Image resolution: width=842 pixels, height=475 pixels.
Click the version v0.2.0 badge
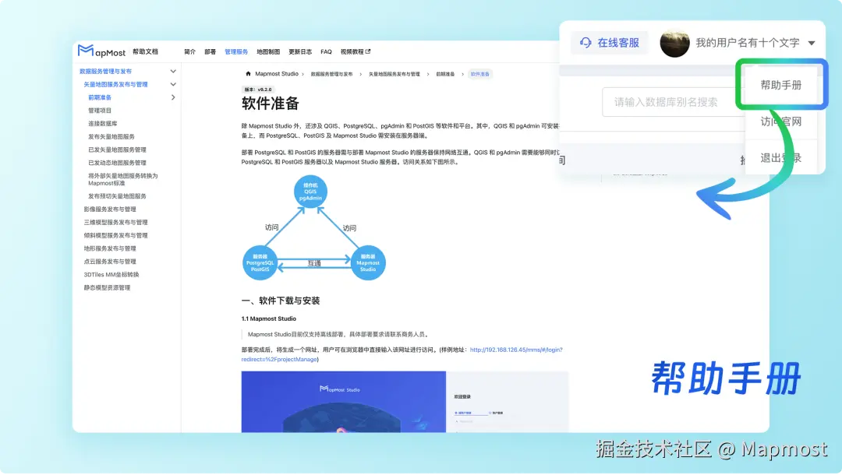click(x=258, y=90)
